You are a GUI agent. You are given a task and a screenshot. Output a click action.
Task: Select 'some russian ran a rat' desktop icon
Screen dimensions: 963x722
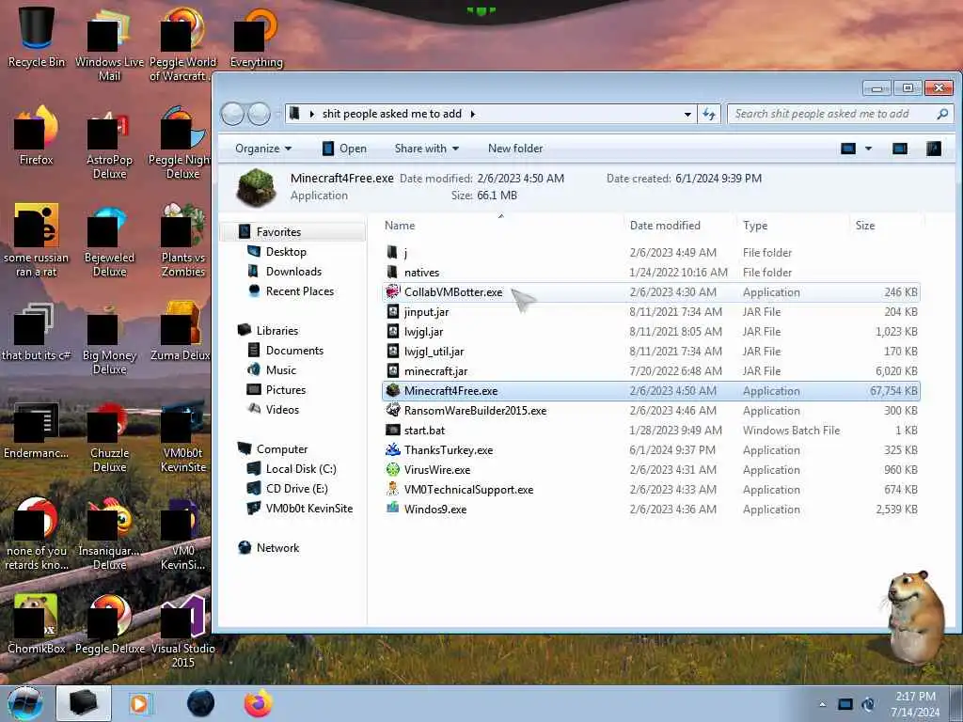pos(37,241)
